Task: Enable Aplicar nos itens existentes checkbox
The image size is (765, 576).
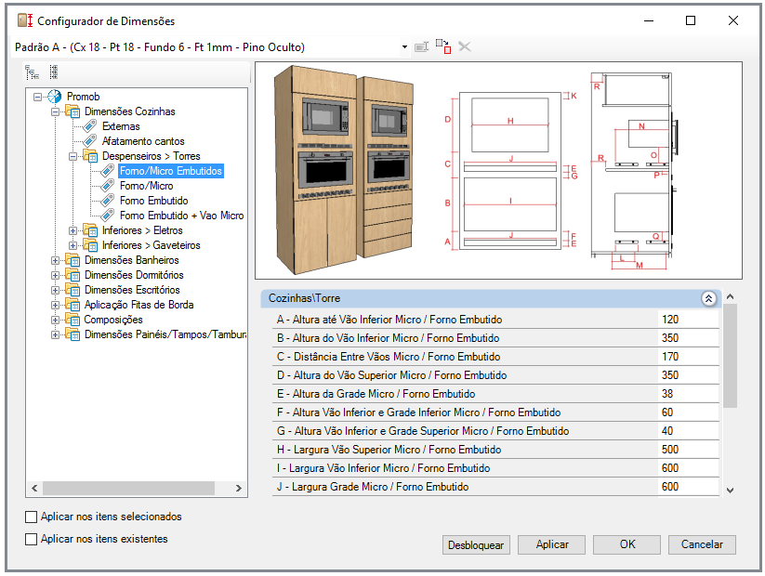Action: [x=31, y=540]
